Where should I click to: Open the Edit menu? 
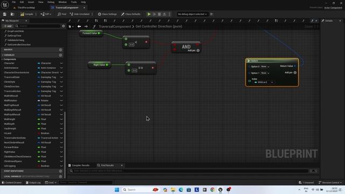[22, 2]
